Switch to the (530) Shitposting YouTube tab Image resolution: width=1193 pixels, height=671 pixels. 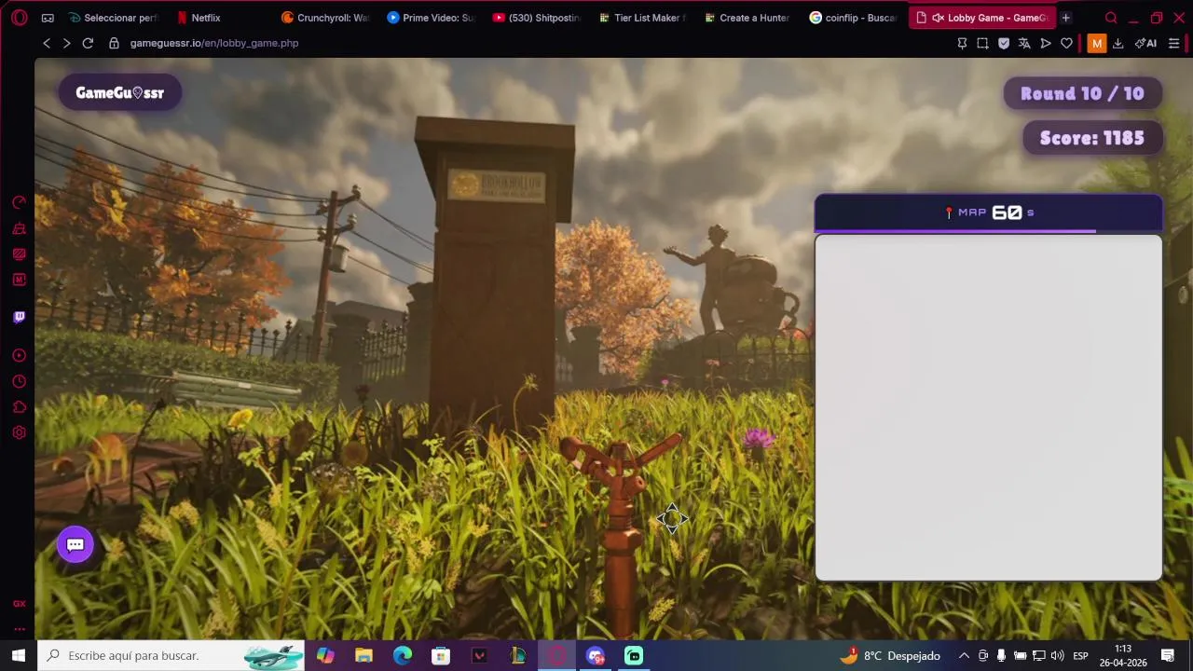[538, 18]
